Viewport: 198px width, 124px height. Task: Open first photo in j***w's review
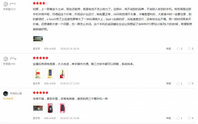38,74
